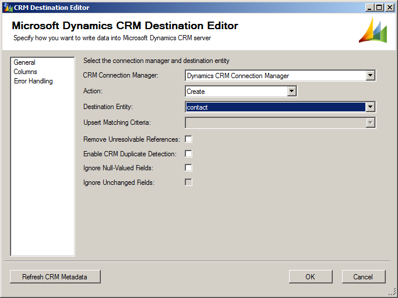Screen dimensions: 398x298
Task: Click the 'Upsert Matching Criteria:' label
Action: (117, 122)
